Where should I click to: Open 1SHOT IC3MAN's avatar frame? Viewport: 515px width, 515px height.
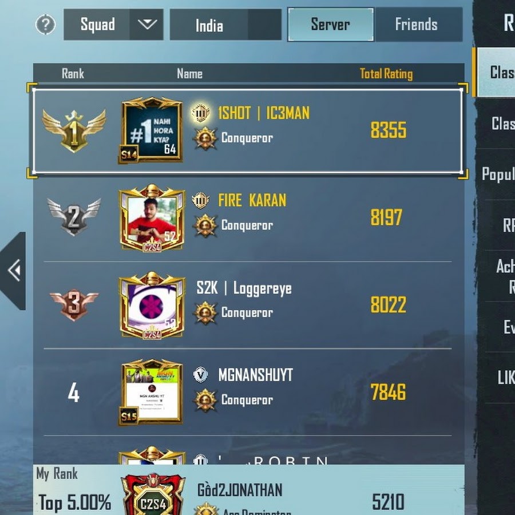point(151,130)
